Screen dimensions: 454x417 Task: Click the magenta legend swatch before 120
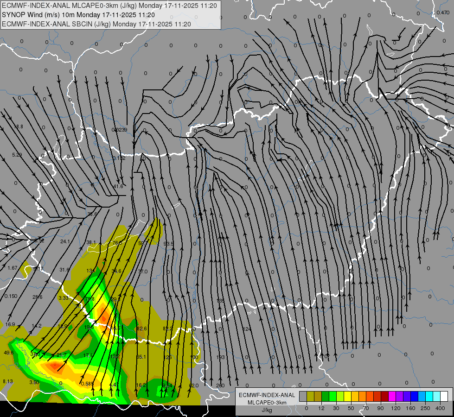(x=392, y=396)
